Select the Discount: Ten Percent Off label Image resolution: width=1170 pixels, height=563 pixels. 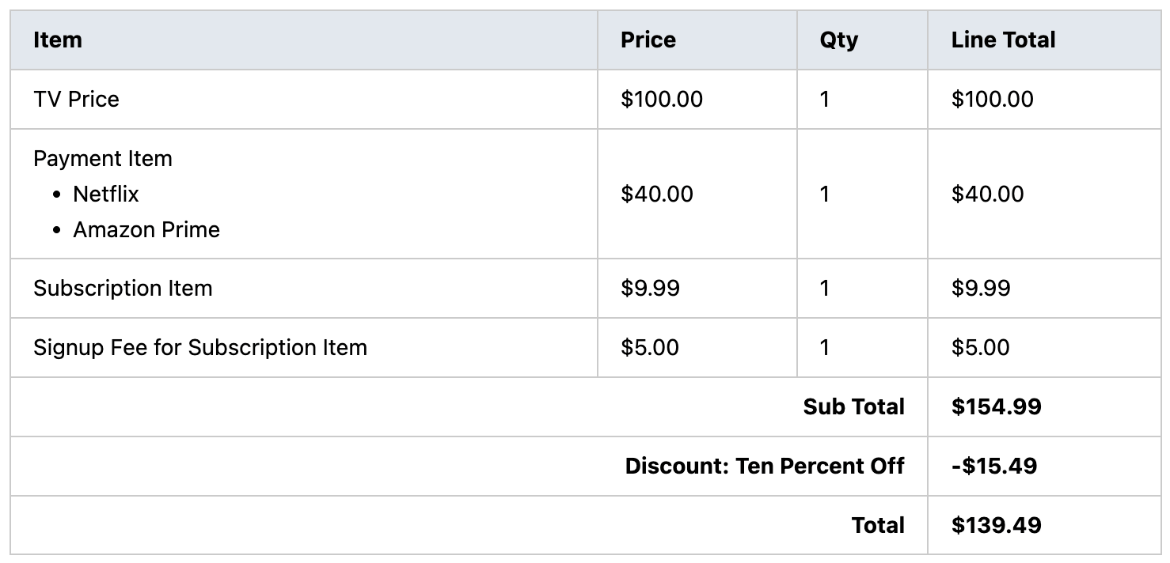tap(764, 467)
